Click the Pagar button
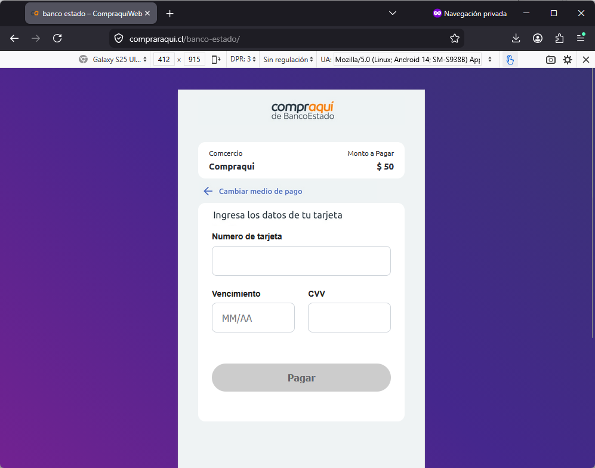Screen dimensions: 595x468 click(x=301, y=378)
